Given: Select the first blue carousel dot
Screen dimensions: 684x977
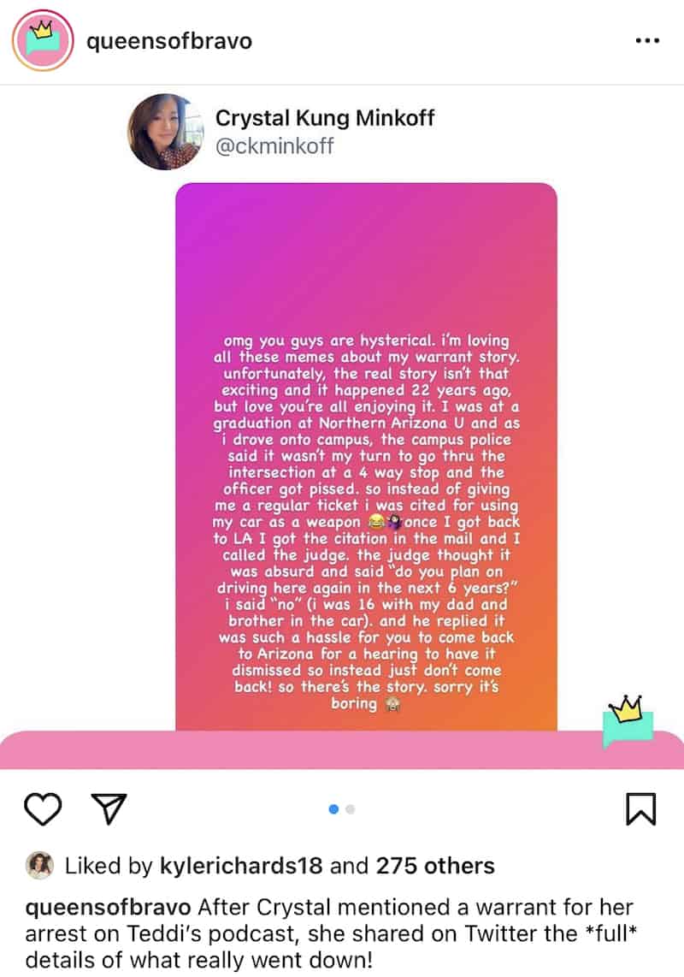Looking at the screenshot, I should tap(333, 808).
